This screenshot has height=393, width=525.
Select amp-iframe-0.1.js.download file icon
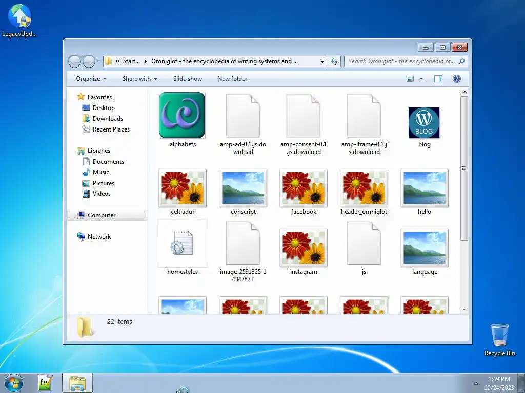[x=364, y=115]
